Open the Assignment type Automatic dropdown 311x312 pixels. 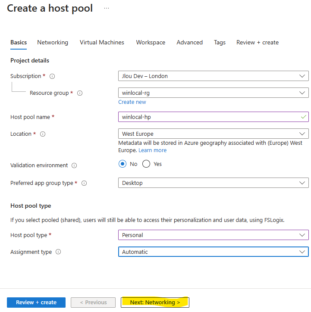click(x=214, y=252)
